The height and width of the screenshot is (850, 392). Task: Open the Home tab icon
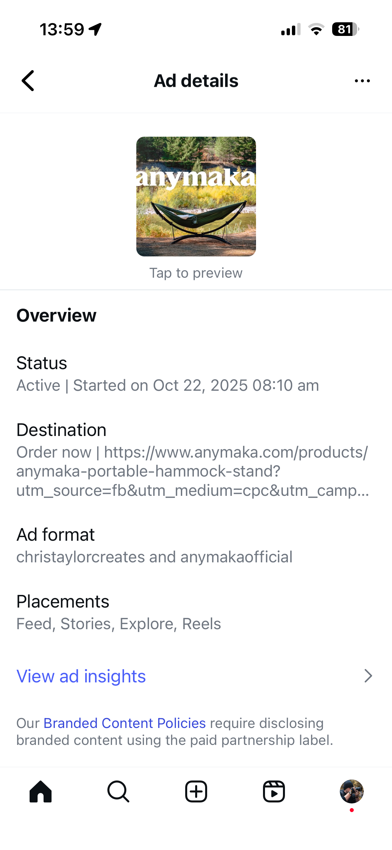pos(41,791)
